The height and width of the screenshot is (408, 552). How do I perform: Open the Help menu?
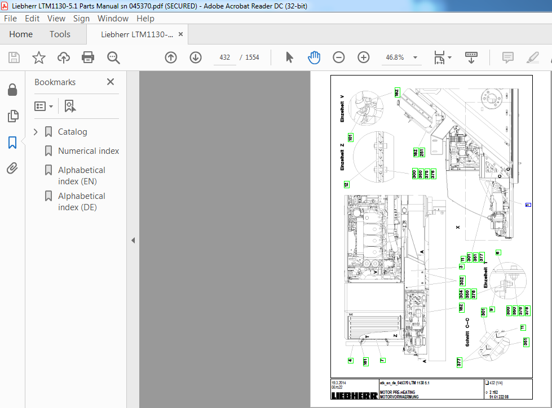(145, 19)
